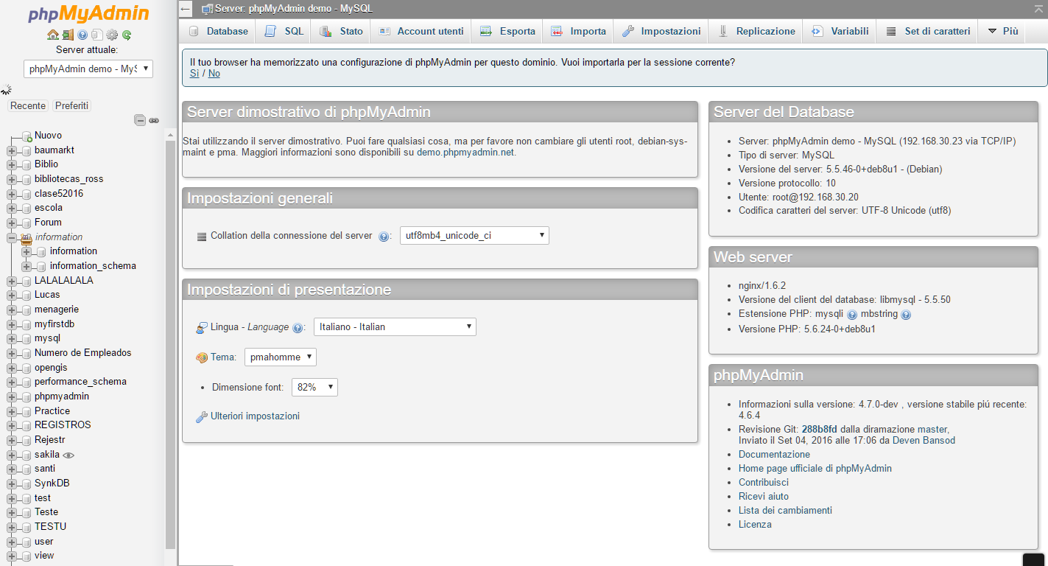Open the Impostazioni tab
Viewport: 1048px width, 566px height.
[x=661, y=31]
